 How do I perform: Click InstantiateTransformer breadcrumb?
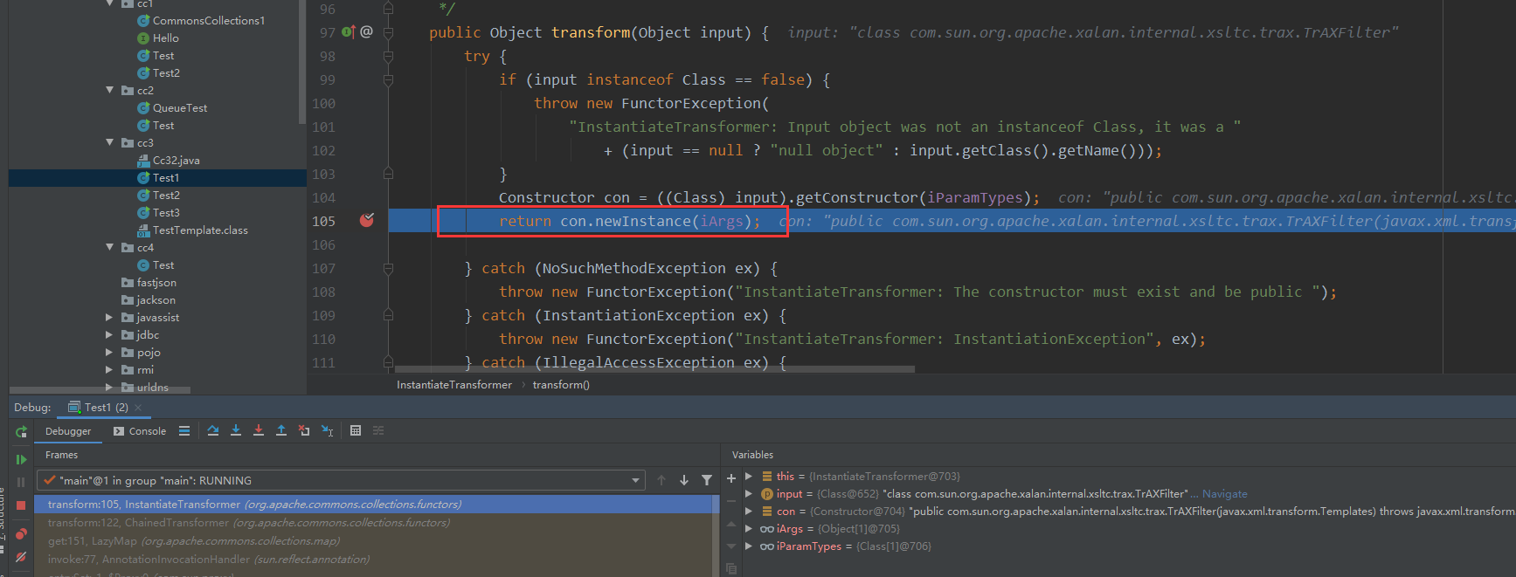(454, 385)
